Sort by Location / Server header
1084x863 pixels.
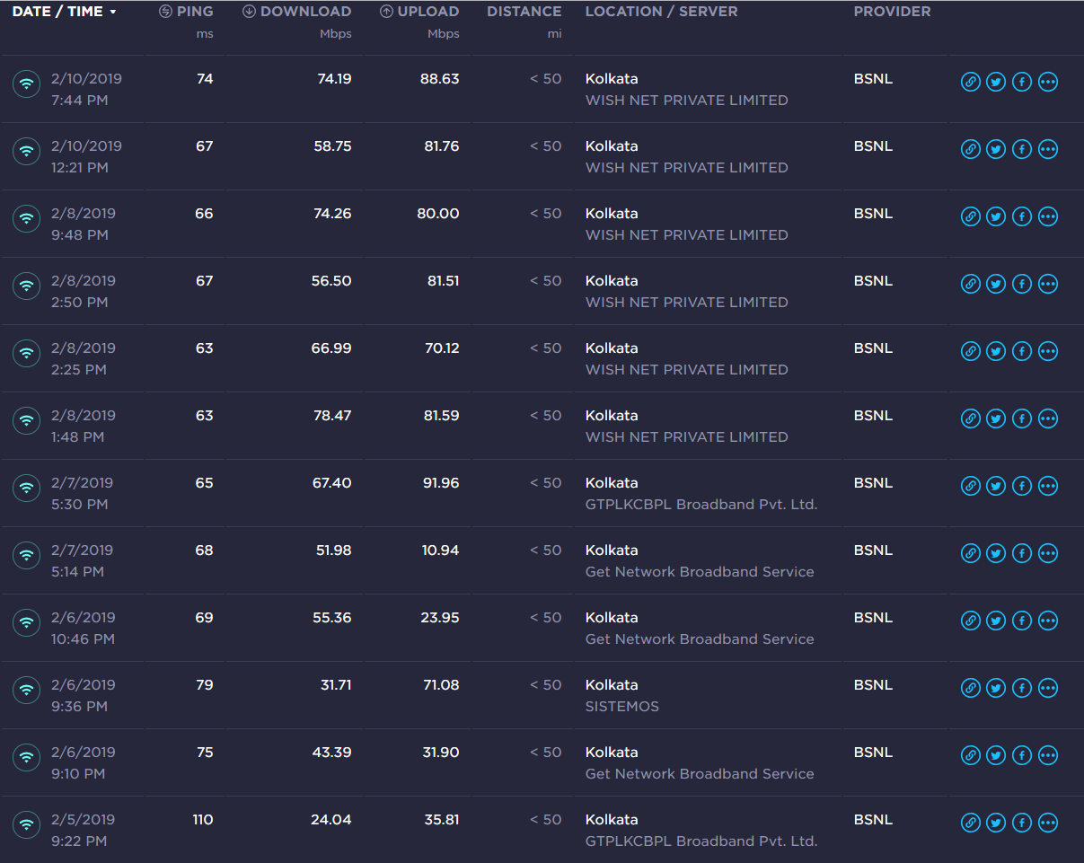(661, 12)
